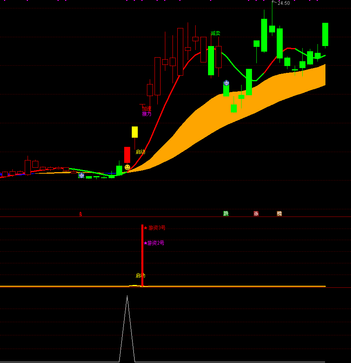Click the sad face icon below the green trend line
The height and width of the screenshot is (363, 351).
[x=81, y=175]
